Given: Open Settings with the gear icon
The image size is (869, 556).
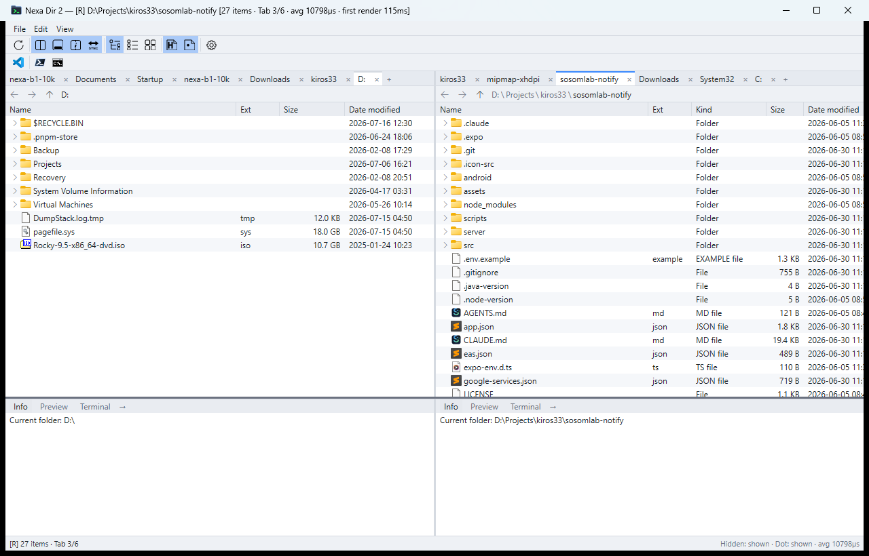Looking at the screenshot, I should tap(211, 45).
